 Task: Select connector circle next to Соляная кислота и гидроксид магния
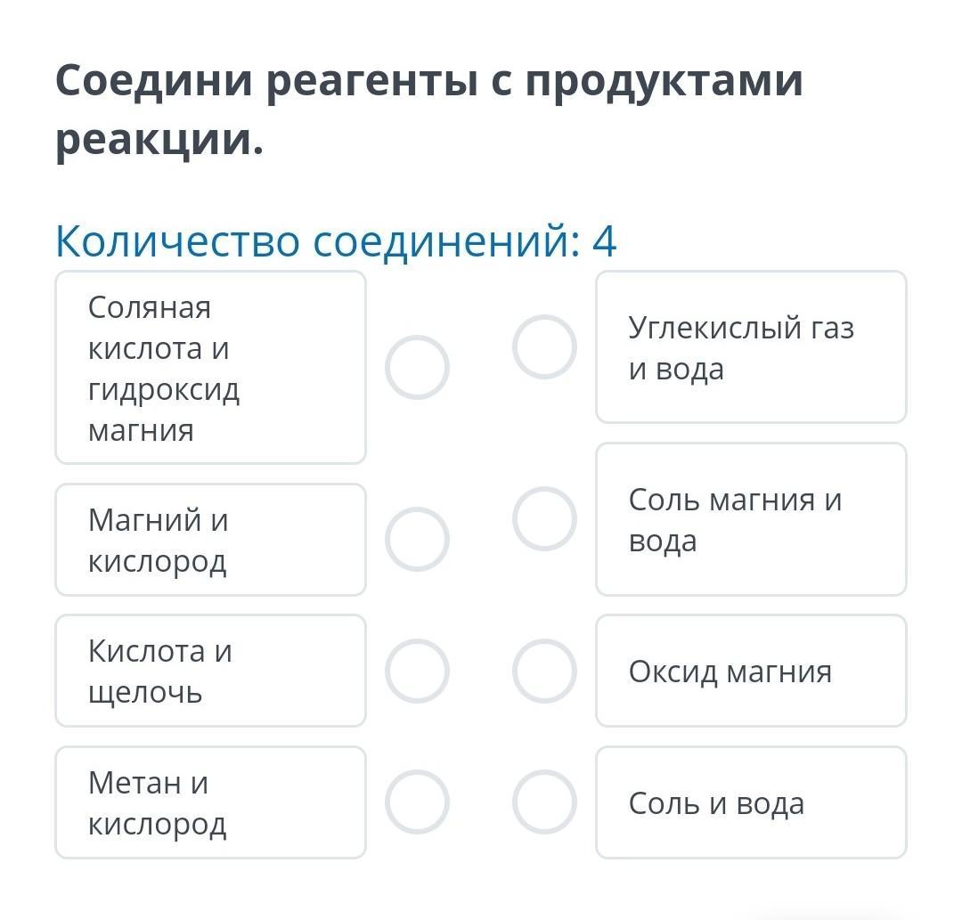coord(417,368)
